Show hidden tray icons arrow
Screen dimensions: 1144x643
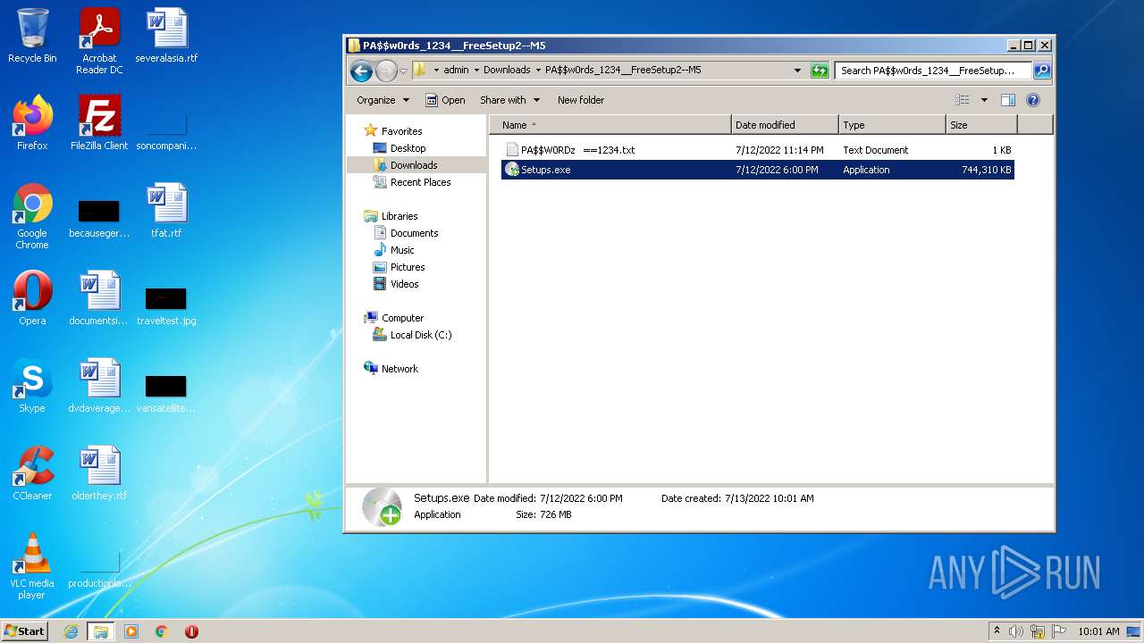click(997, 631)
